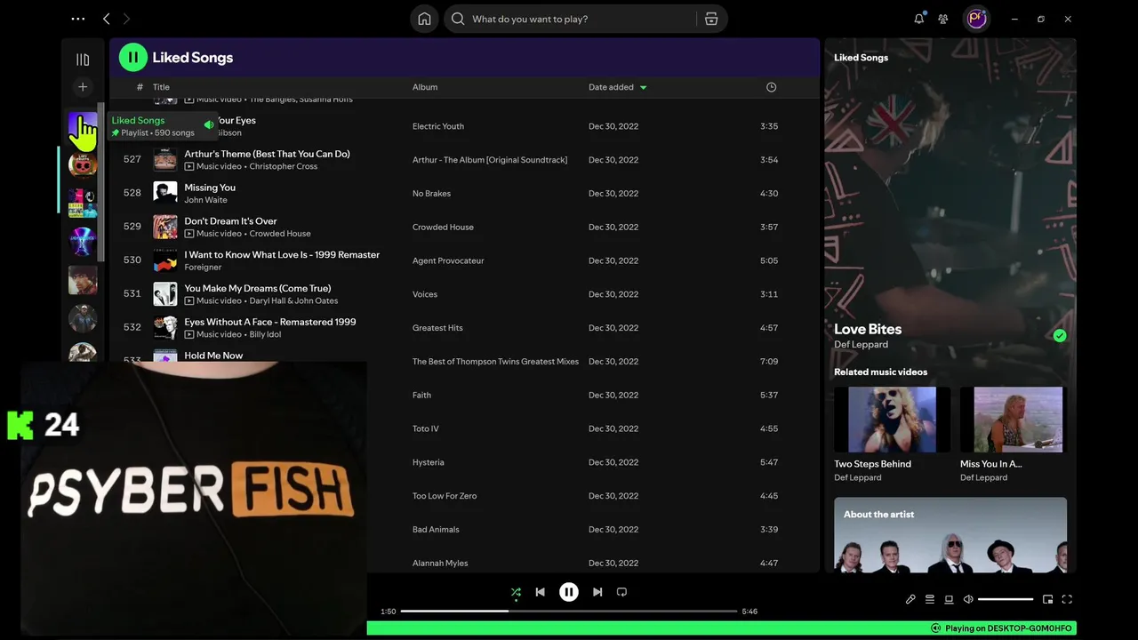The height and width of the screenshot is (640, 1138).
Task: Sort by duration clock icon column
Action: point(771,87)
